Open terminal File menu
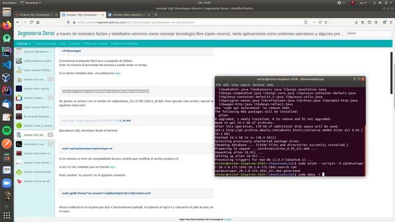The image size is (395, 222). (x=218, y=85)
